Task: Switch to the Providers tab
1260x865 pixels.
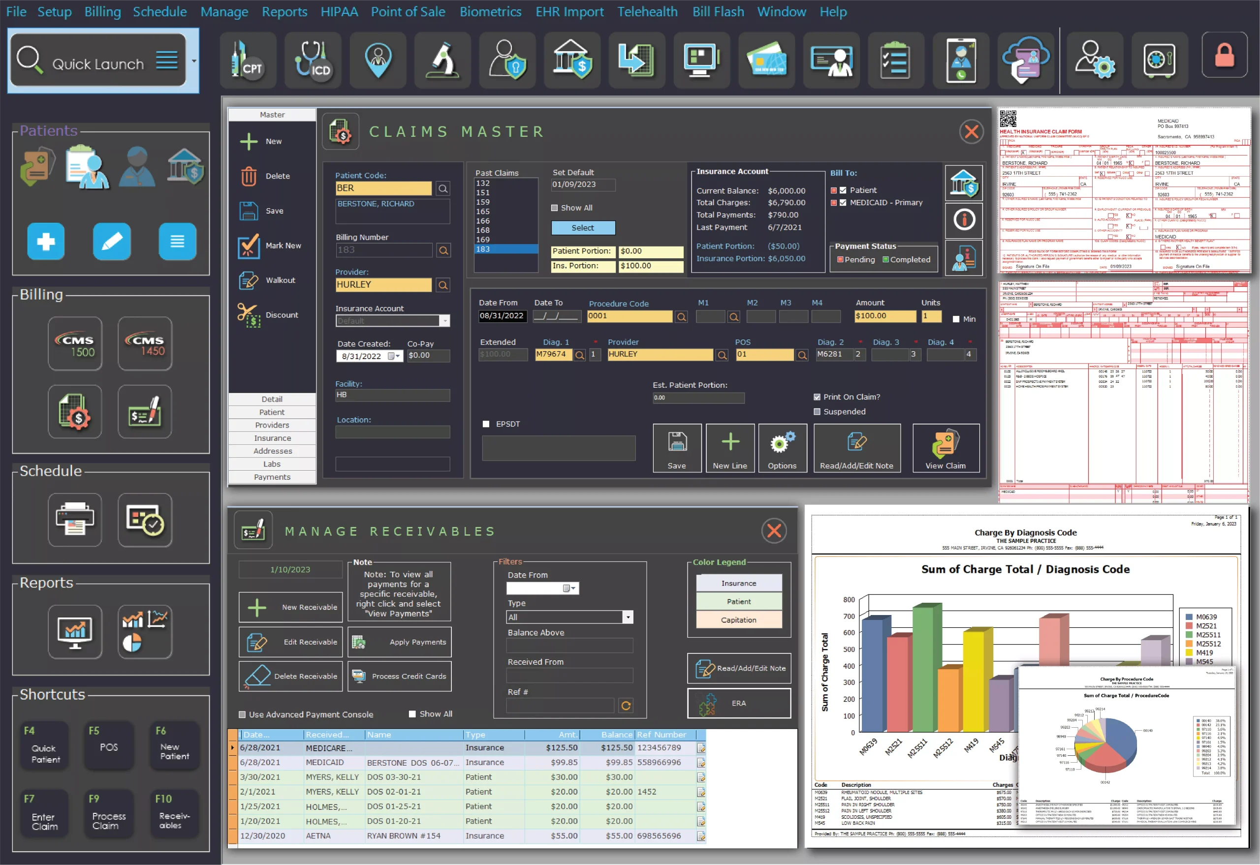Action: (272, 426)
